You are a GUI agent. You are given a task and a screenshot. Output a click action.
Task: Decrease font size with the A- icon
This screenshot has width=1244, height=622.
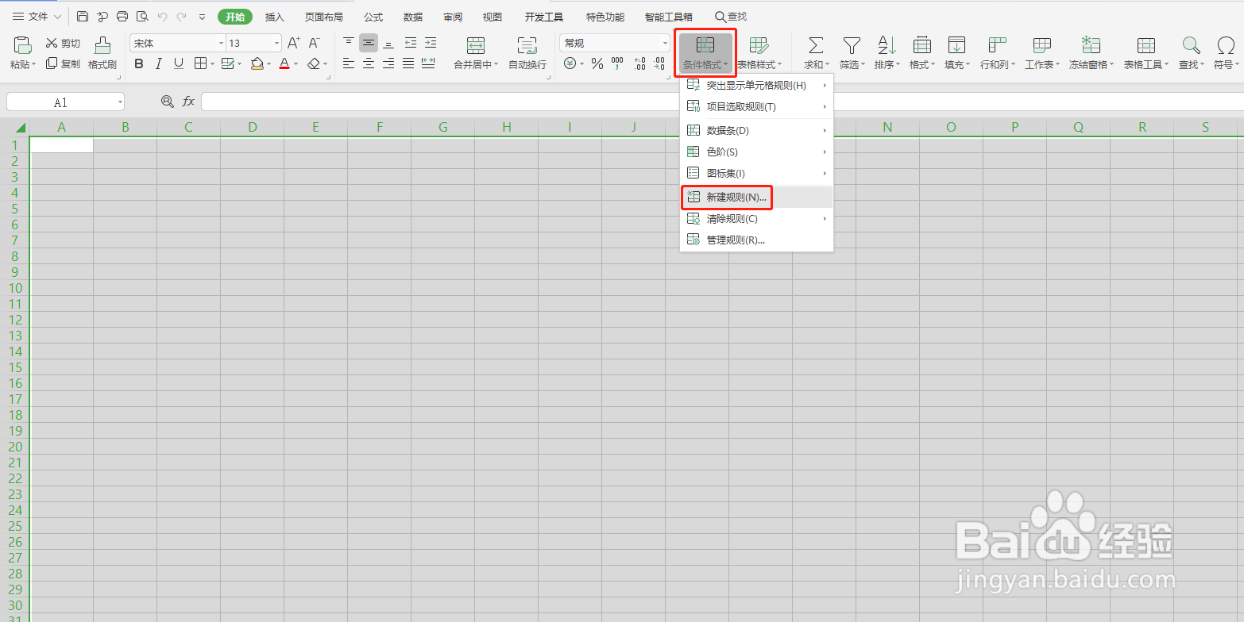point(315,43)
